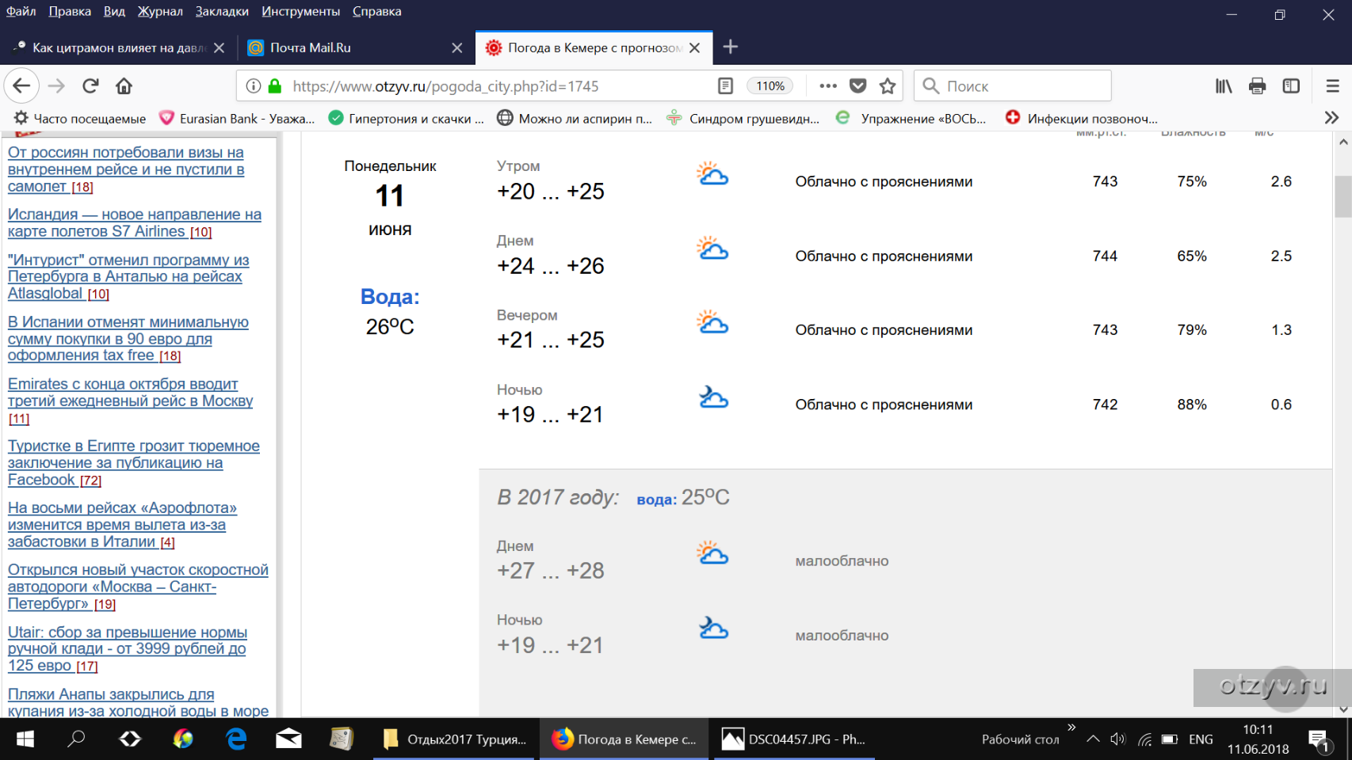This screenshot has width=1352, height=760.
Task: Open the Интурист отменил программу article
Action: click(128, 276)
